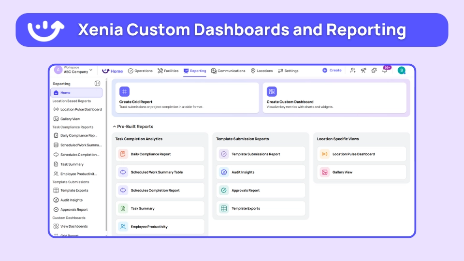464x261 pixels.
Task: Click the invite users icon
Action: click(353, 71)
